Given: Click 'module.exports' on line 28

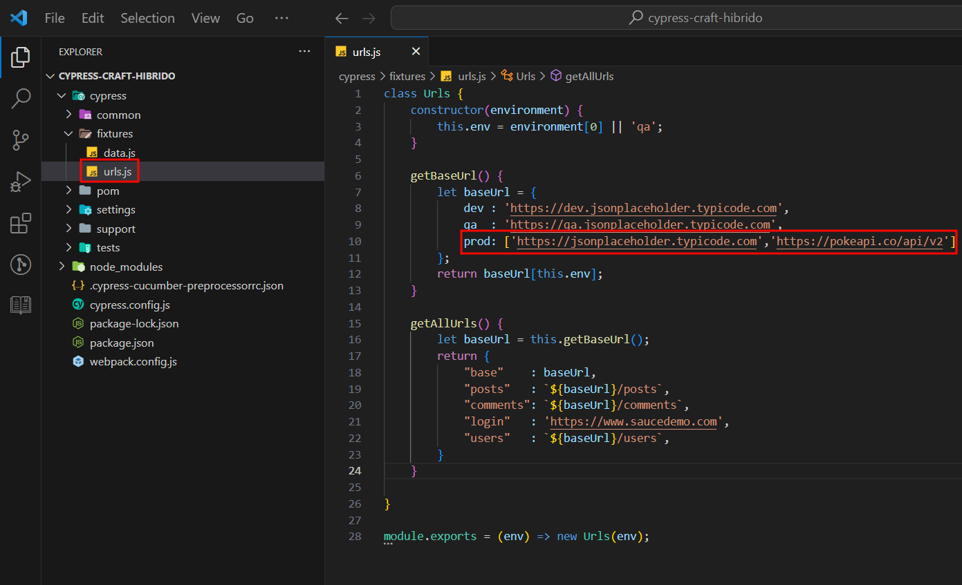Looking at the screenshot, I should 430,537.
